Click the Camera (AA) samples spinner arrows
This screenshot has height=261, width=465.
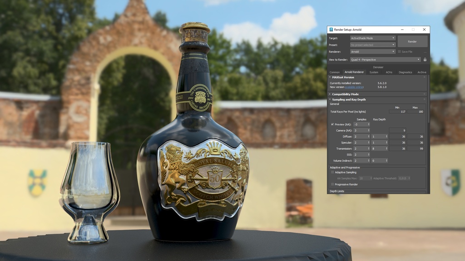pyautogui.click(x=368, y=130)
